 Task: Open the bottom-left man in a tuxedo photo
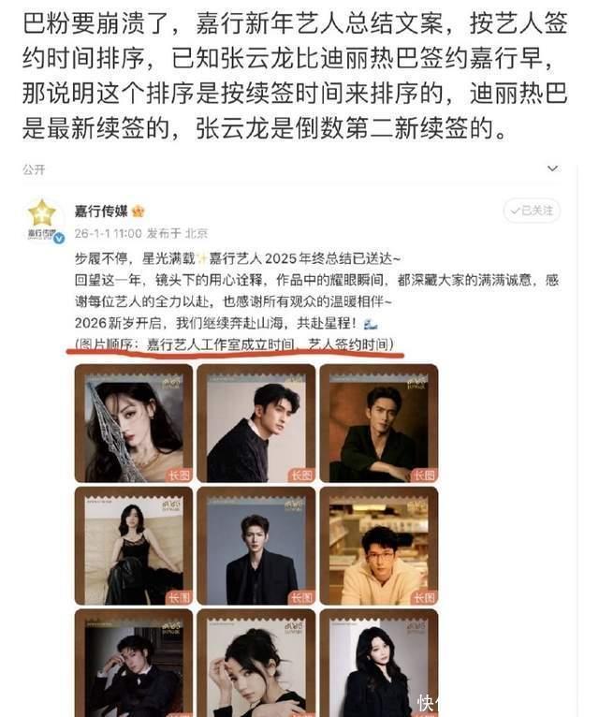pos(134,663)
